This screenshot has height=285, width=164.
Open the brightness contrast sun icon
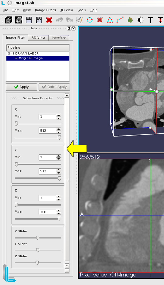click(140, 20)
